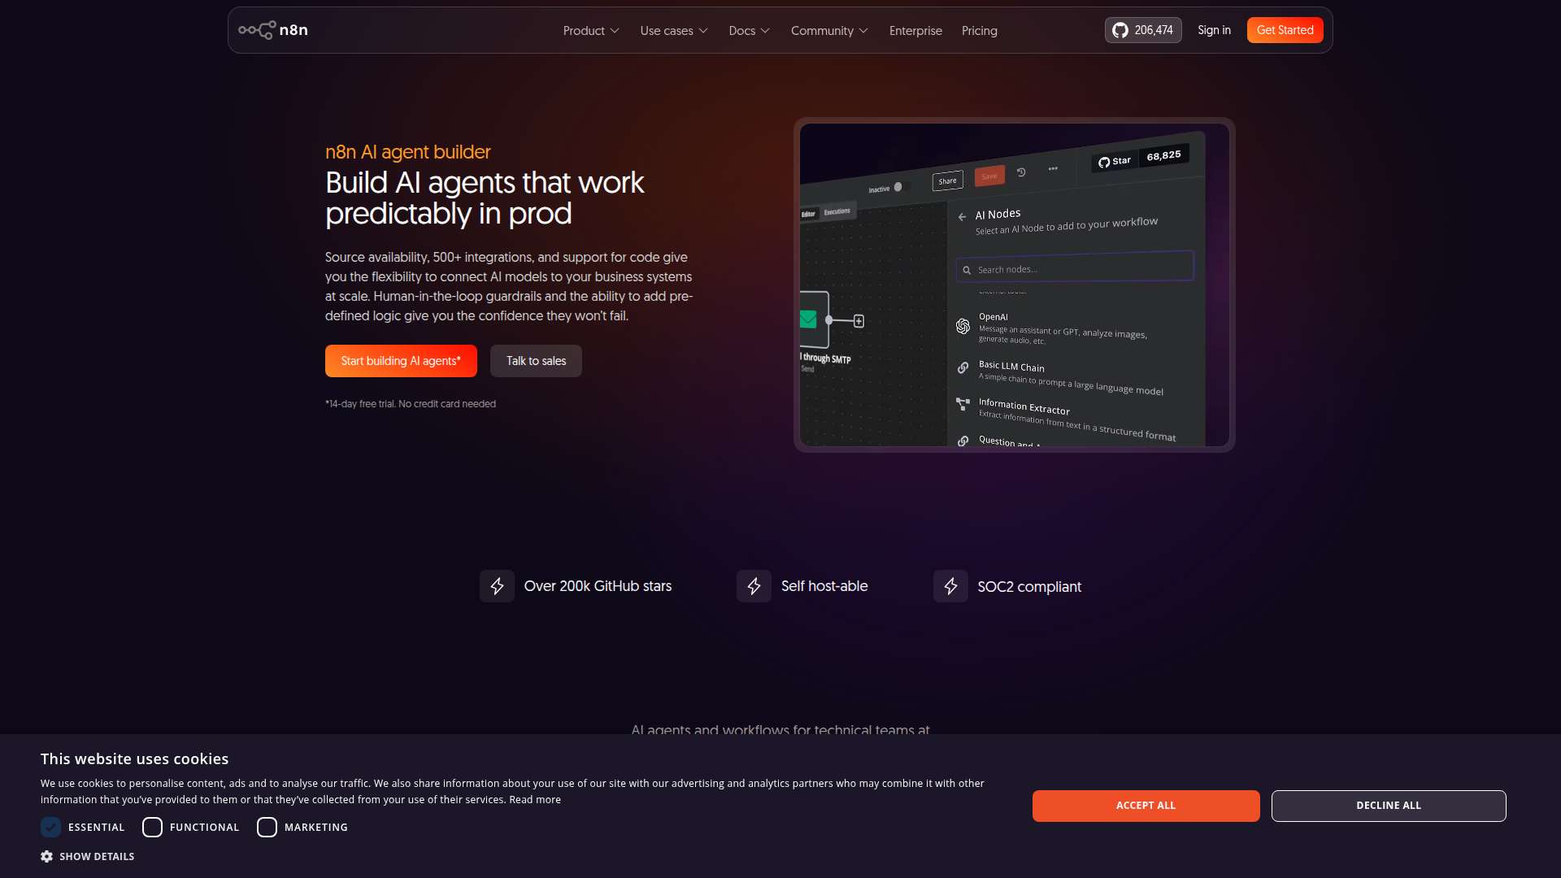Click the gear icon next to Show Details
1561x878 pixels.
(x=46, y=856)
